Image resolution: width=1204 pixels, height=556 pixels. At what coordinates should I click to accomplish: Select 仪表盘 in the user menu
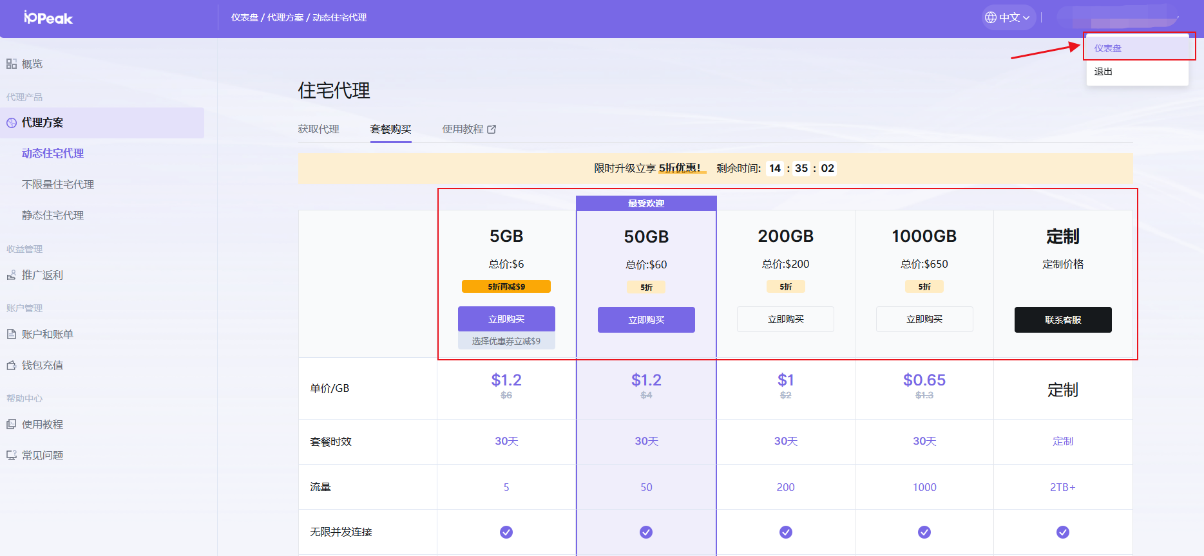point(1108,48)
